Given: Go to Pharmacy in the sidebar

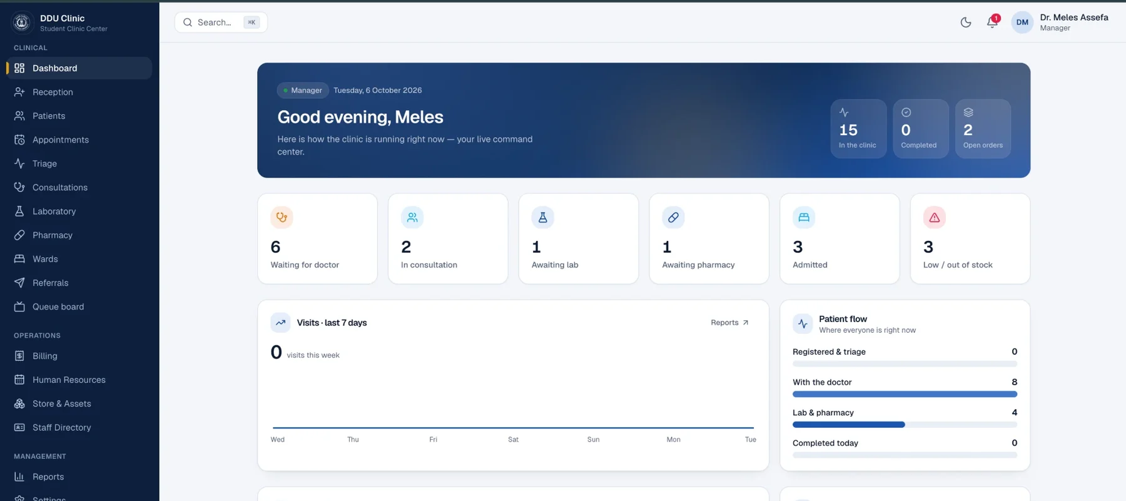Looking at the screenshot, I should (x=79, y=235).
